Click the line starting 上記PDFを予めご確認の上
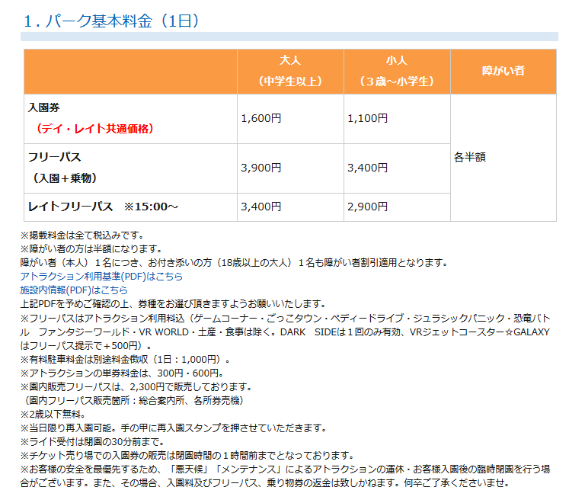The image size is (569, 503). tap(174, 303)
